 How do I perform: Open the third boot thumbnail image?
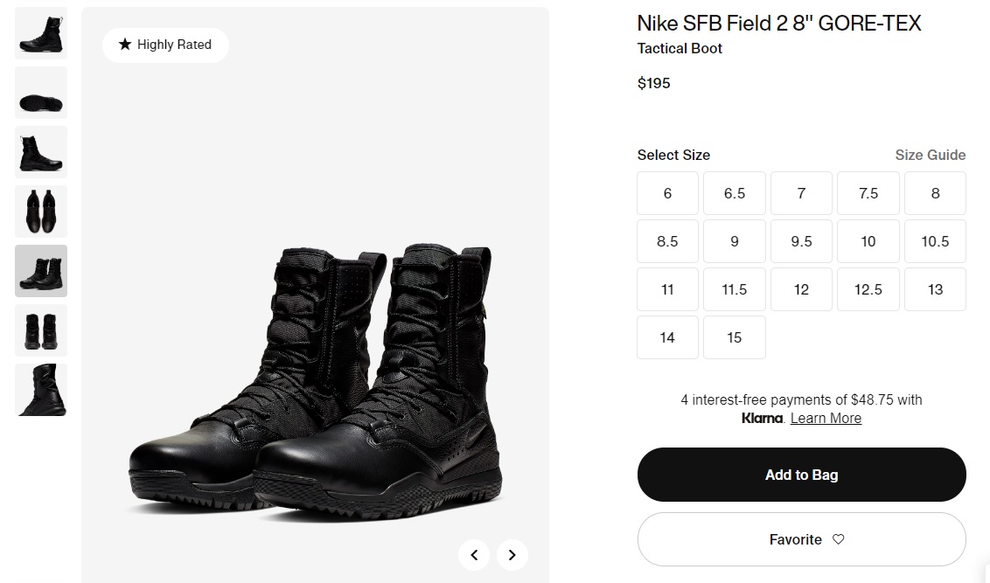[41, 152]
